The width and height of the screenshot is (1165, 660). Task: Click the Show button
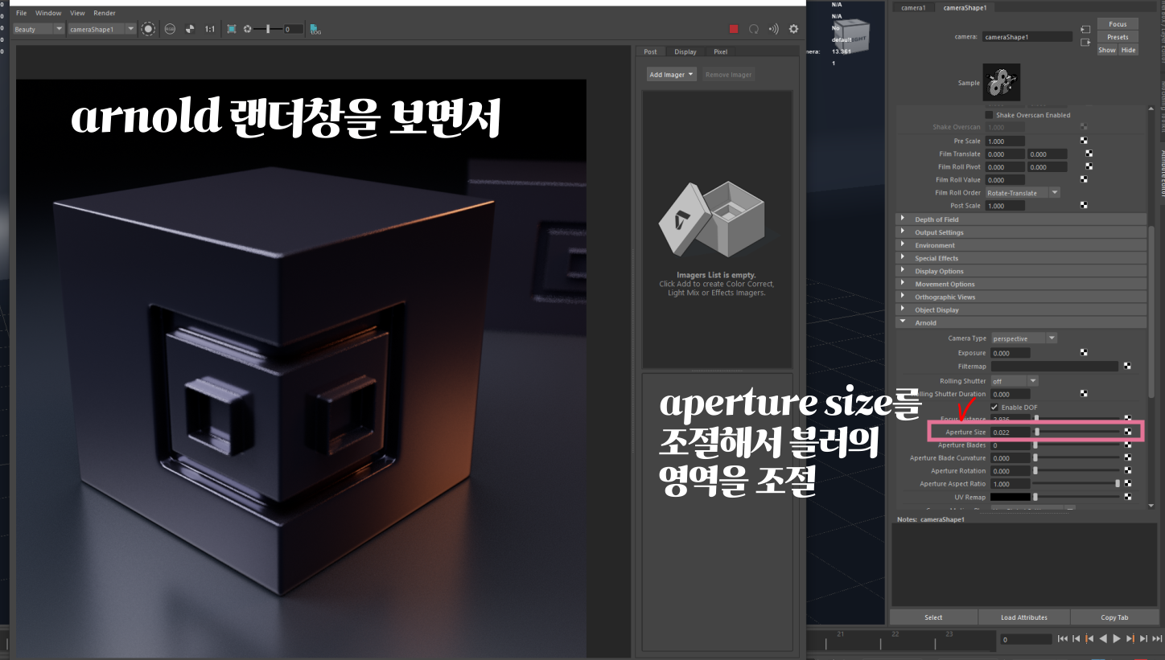1108,50
